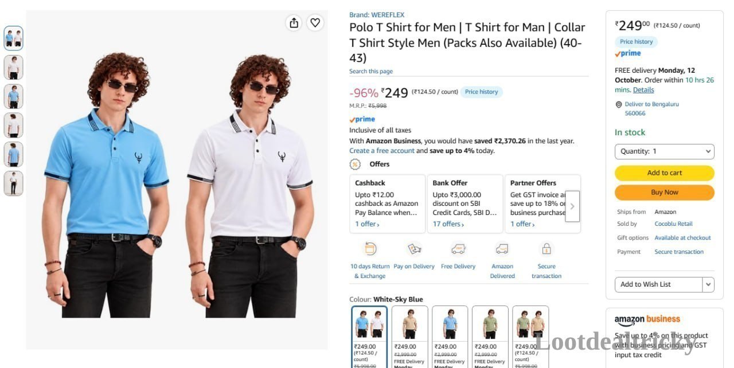Image resolution: width=734 pixels, height=368 pixels.
Task: Choose the green polo colour option
Action: pyautogui.click(x=490, y=337)
